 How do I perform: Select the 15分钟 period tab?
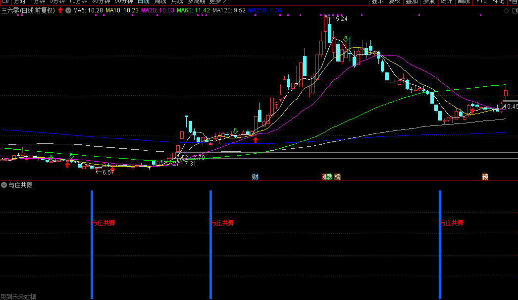(x=78, y=1)
